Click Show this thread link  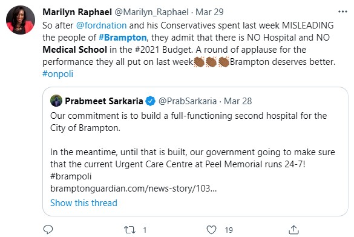coord(84,203)
